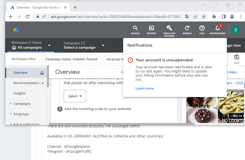Bookmark this page with star icon
The image size is (245, 160).
(204, 17)
